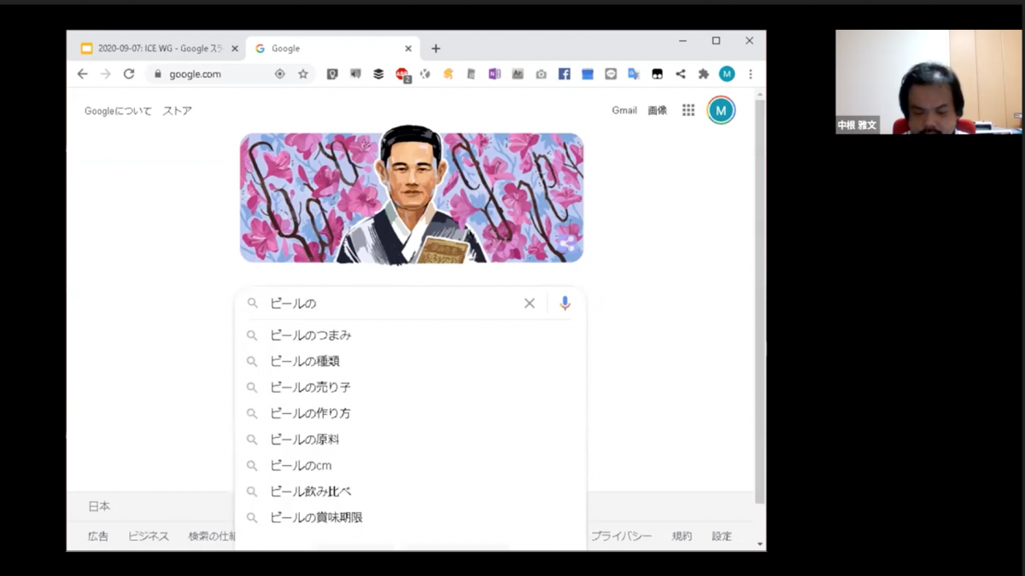Go back using the browser back arrow

coord(82,74)
